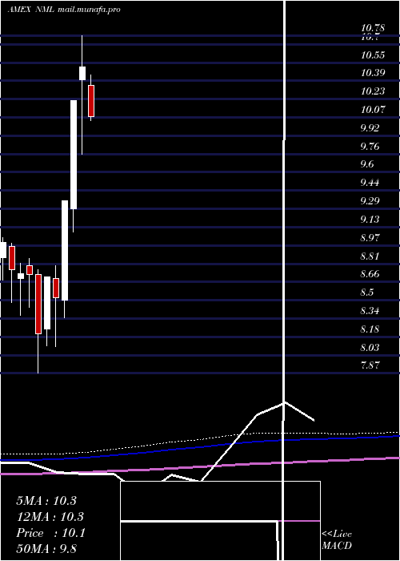Image resolution: width=400 pixels, height=561 pixels.
Task: Click the 8.97 price axis label
Action: pos(370,237)
